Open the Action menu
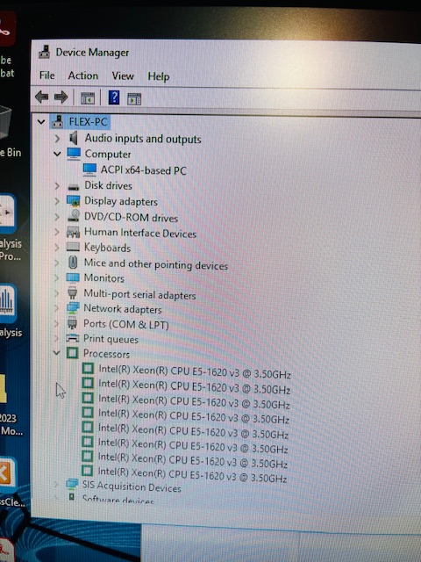The height and width of the screenshot is (562, 421). (x=83, y=76)
